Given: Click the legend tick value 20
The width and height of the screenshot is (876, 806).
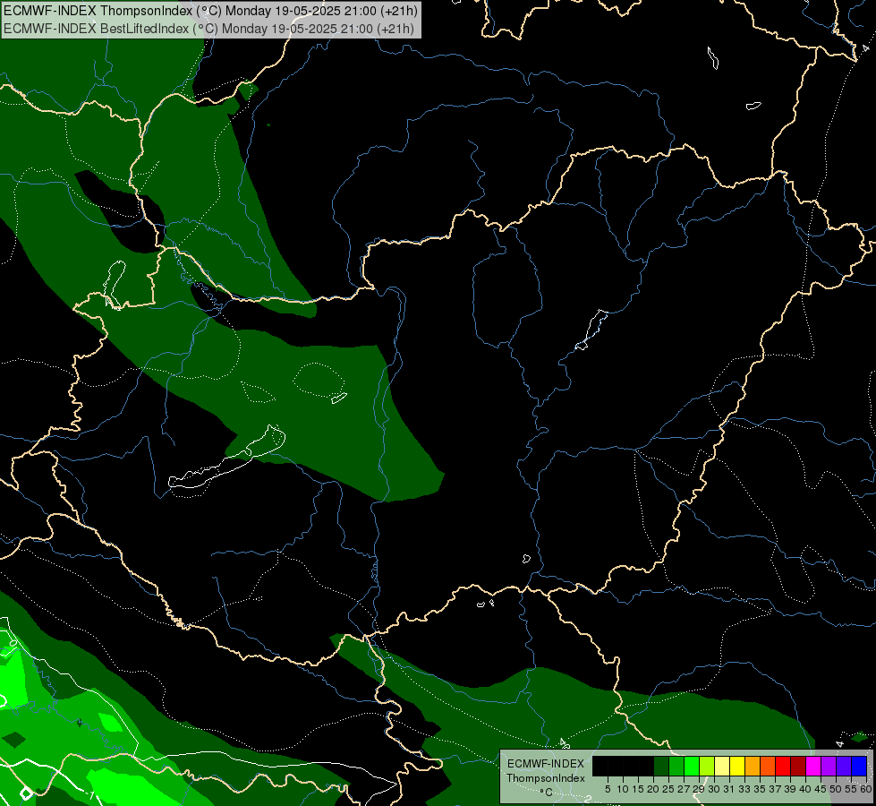Looking at the screenshot, I should pos(653,789).
